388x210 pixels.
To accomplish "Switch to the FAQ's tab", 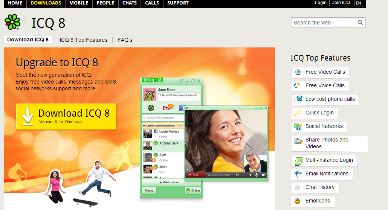I will click(x=125, y=40).
